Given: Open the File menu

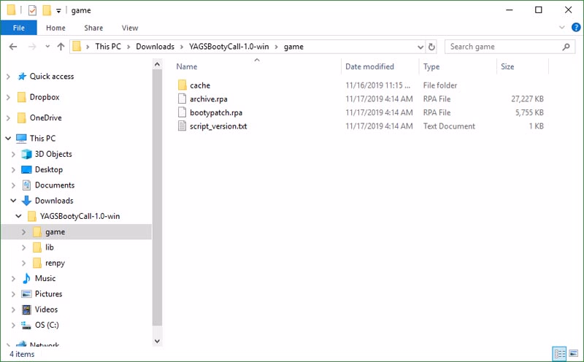Looking at the screenshot, I should (19, 28).
